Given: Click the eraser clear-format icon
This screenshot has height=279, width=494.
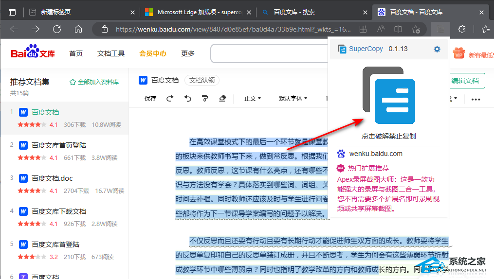Looking at the screenshot, I should (x=223, y=99).
